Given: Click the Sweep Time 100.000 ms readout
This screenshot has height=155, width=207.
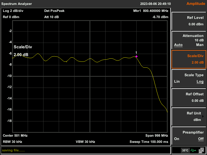Looking at the screenshot, I should click(x=149, y=142).
